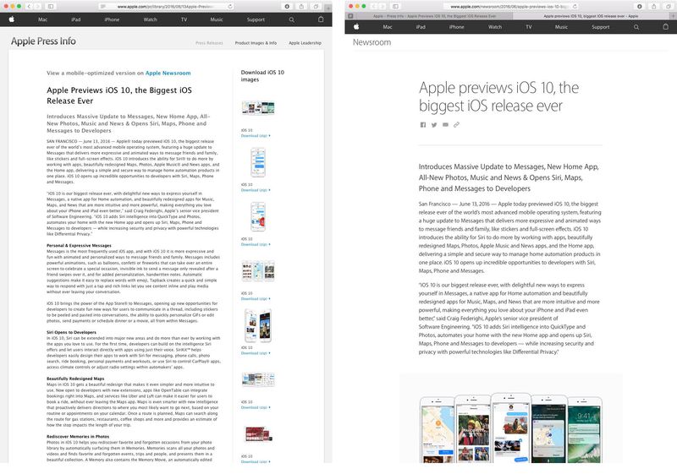This screenshot has width=677, height=474.
Task: Open shopping bag icon in right window
Action: click(666, 27)
